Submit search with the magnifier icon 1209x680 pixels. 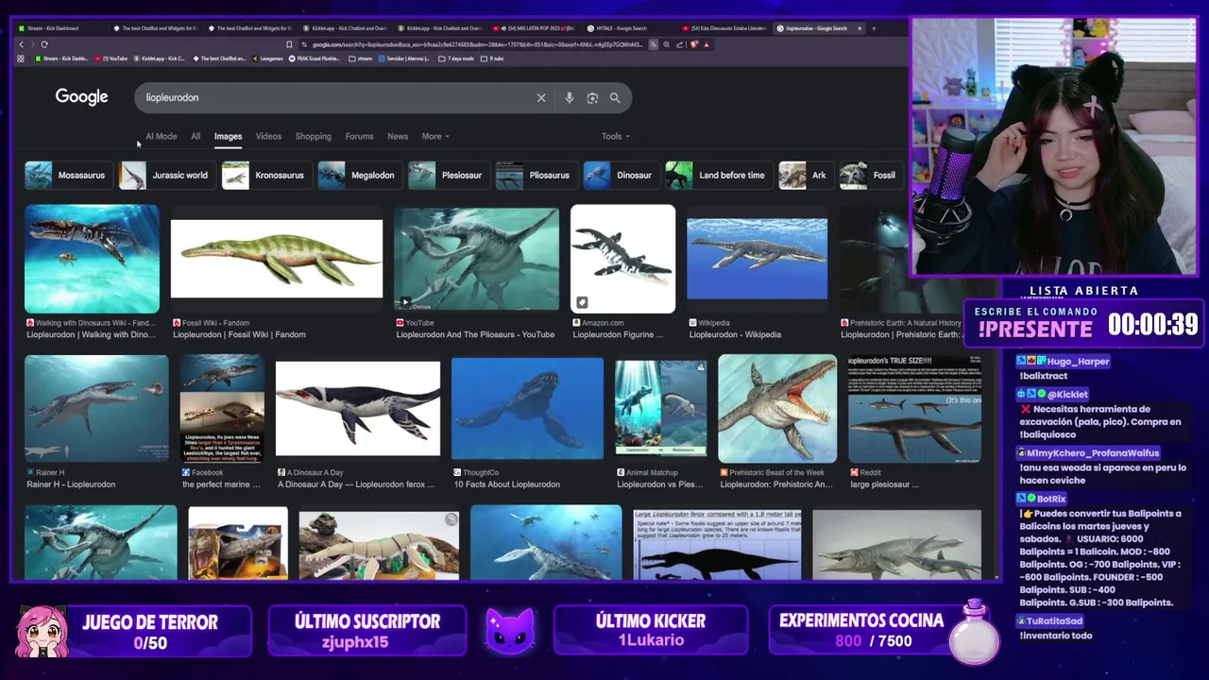[615, 97]
